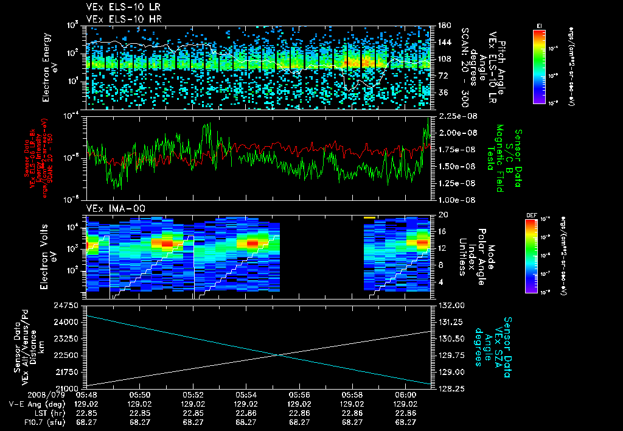
Task: Click the crossing point of altitude and SZA lines
Action: click(277, 356)
